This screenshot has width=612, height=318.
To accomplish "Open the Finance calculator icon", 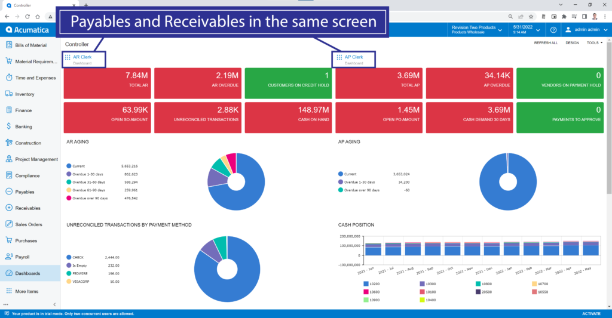I will pos(9,110).
